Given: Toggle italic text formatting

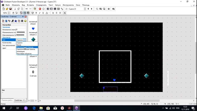Looking at the screenshot, I should click(40, 13).
